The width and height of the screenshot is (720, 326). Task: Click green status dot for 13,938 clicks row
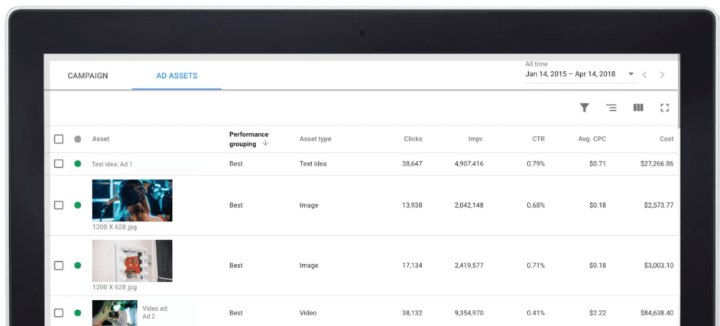(x=78, y=205)
